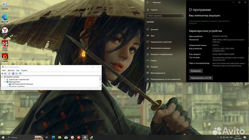Click Переименовать этот ПК button

click(x=201, y=78)
